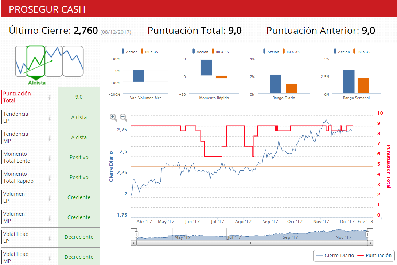
Task: Click the orange IBEX 35 bar in Rango Semanal
Action: coord(363,86)
